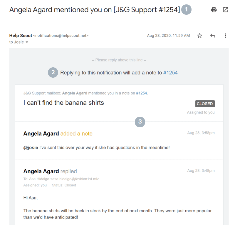Expand recipient details next to Josie
235x225 pixels.
(27, 42)
